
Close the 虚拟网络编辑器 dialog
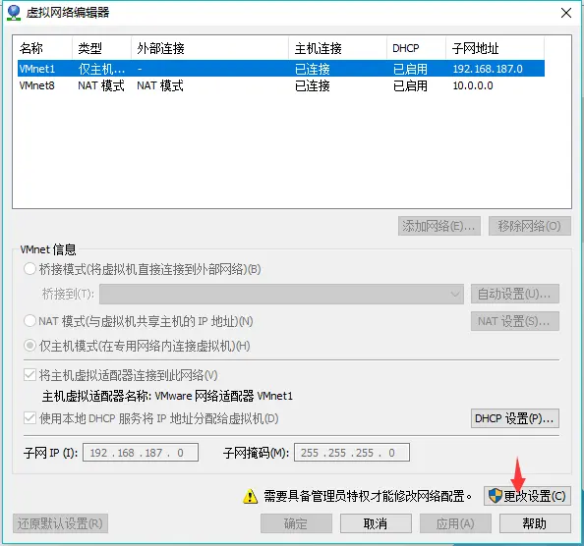pos(565,13)
